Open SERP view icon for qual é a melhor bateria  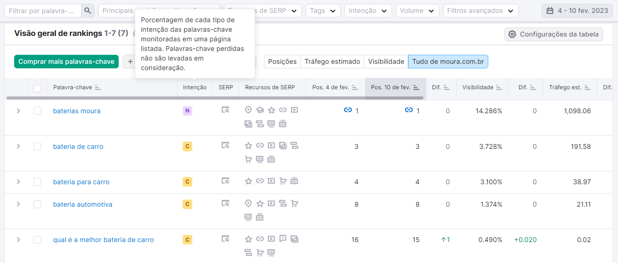click(x=225, y=239)
